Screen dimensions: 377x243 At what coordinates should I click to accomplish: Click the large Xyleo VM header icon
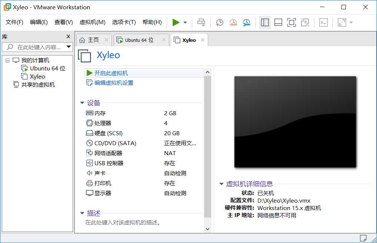click(84, 56)
